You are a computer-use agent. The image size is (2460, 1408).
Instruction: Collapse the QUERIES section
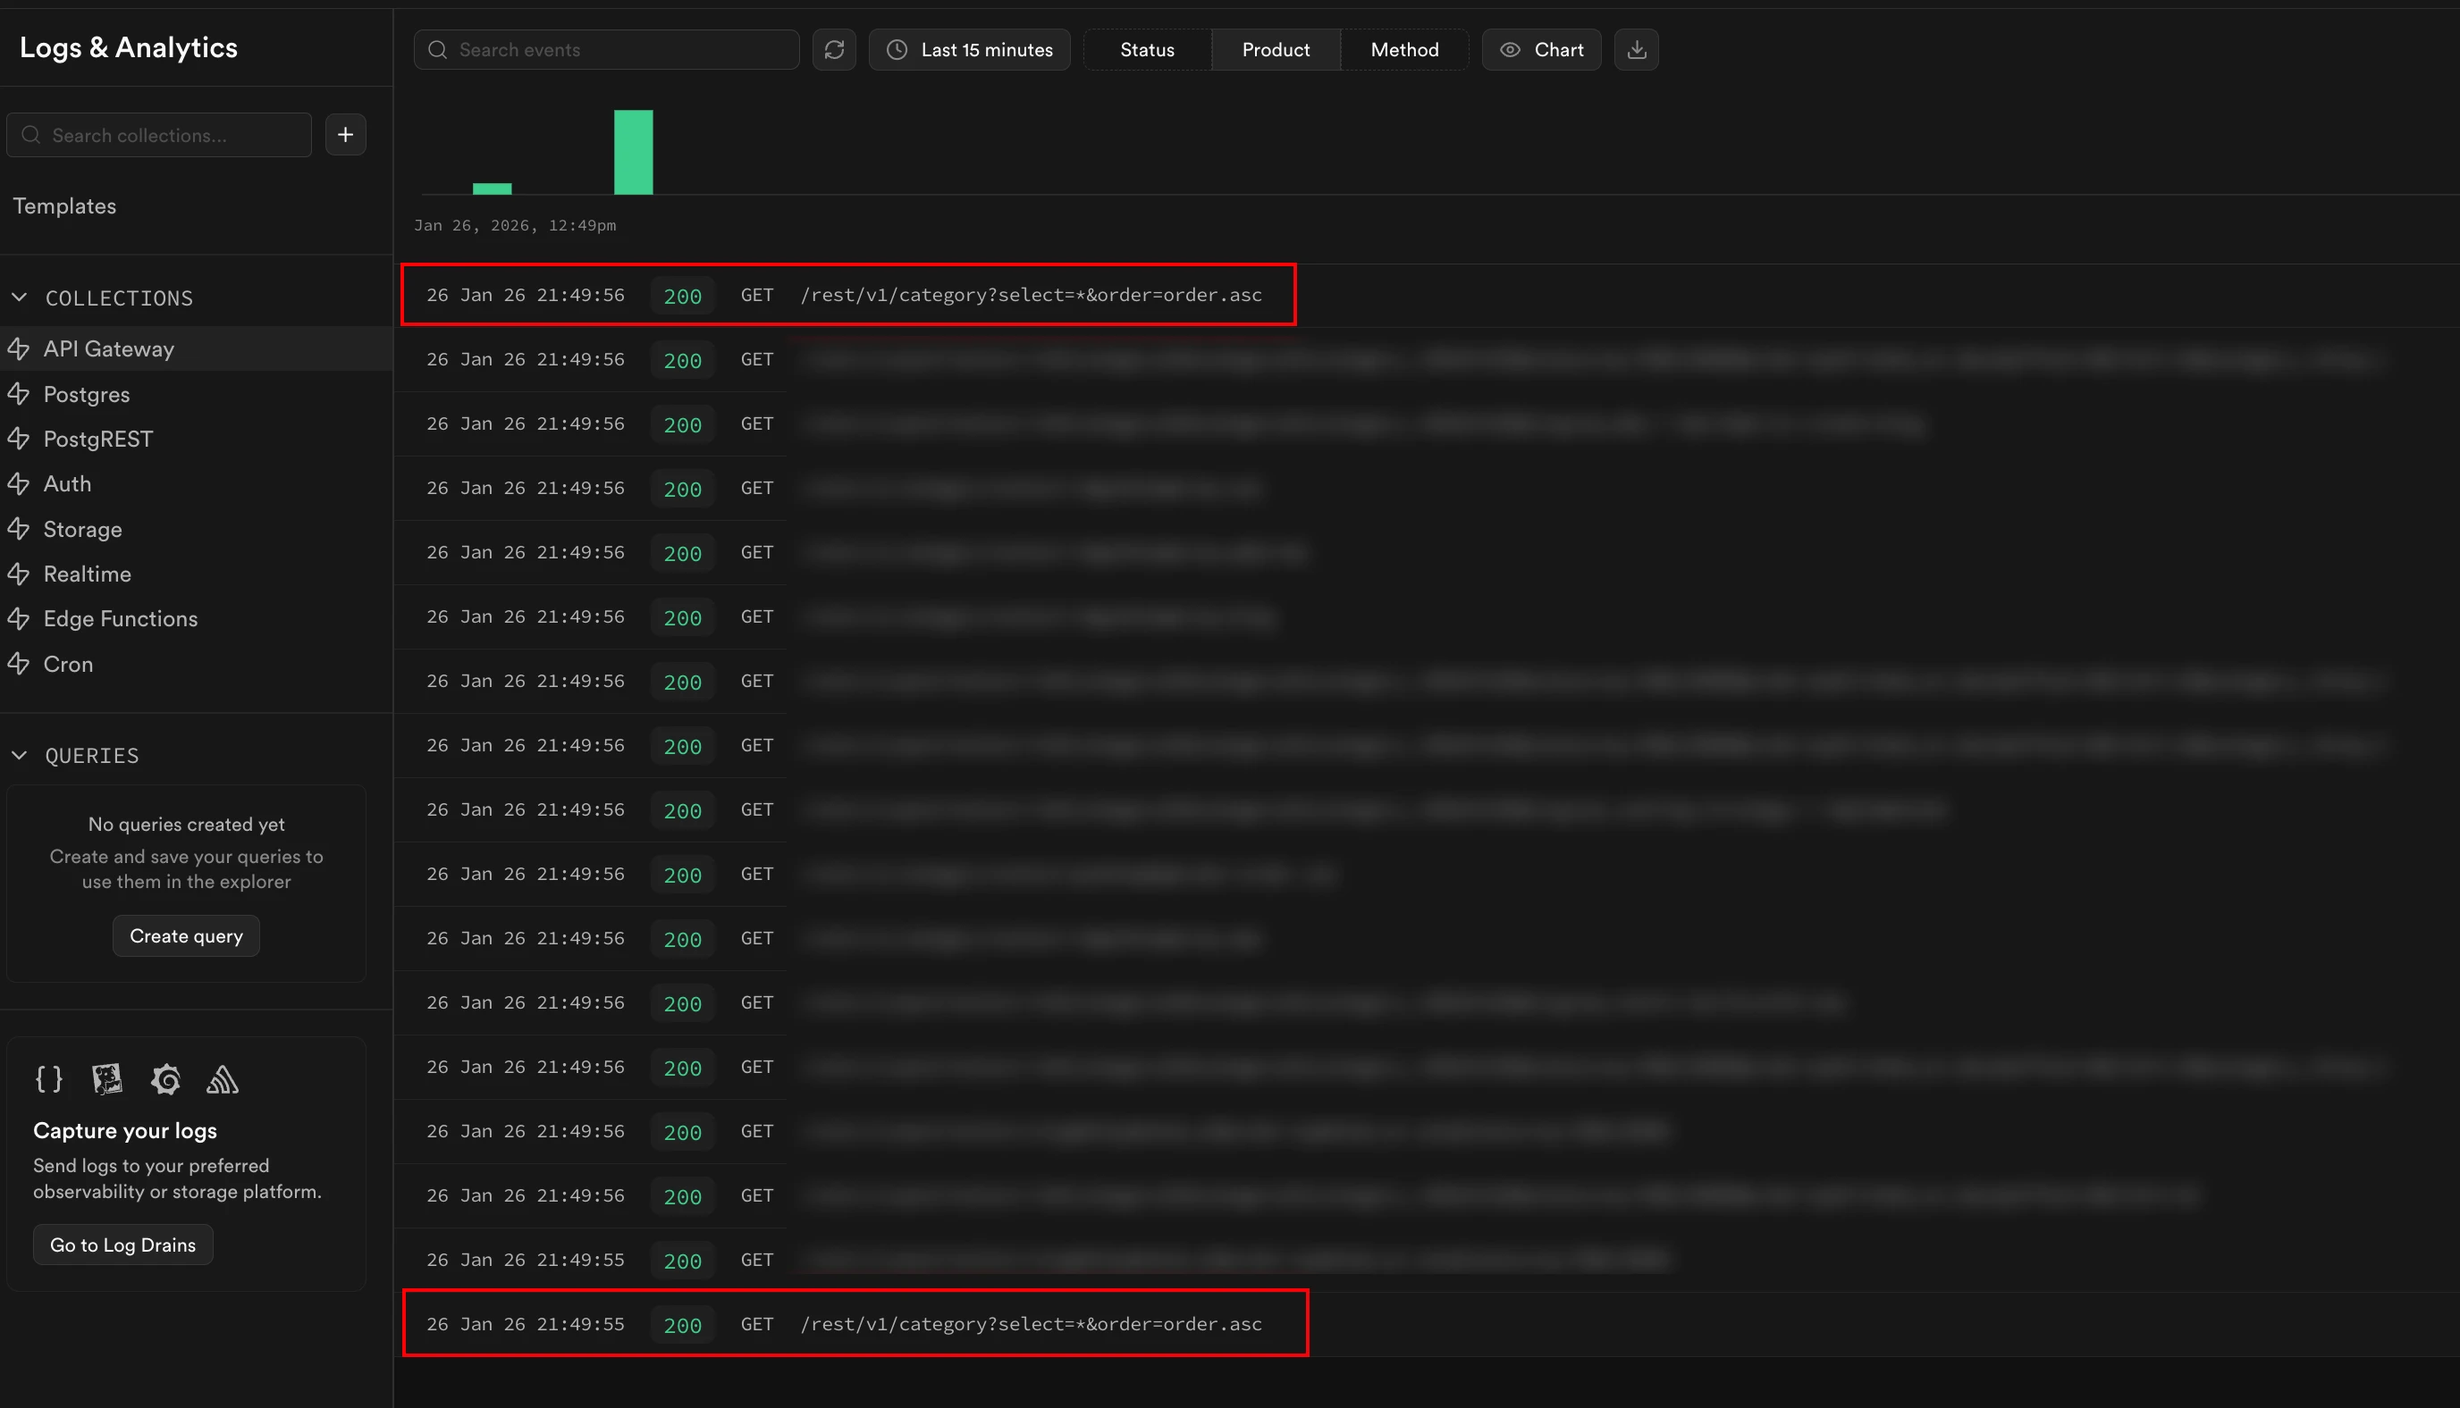click(20, 754)
